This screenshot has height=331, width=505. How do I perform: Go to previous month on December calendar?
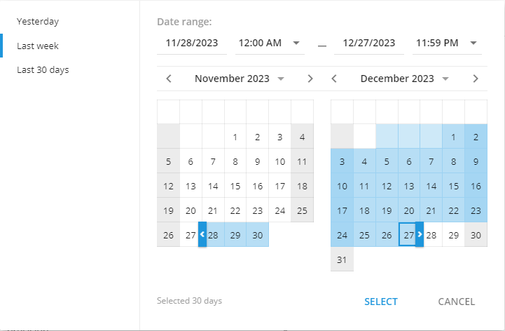point(334,79)
